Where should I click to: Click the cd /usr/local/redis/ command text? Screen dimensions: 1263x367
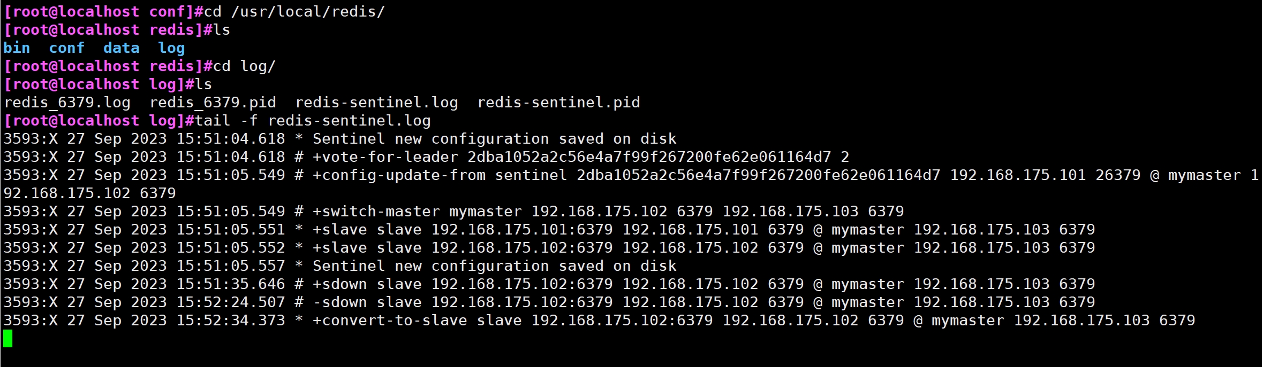[x=294, y=12]
